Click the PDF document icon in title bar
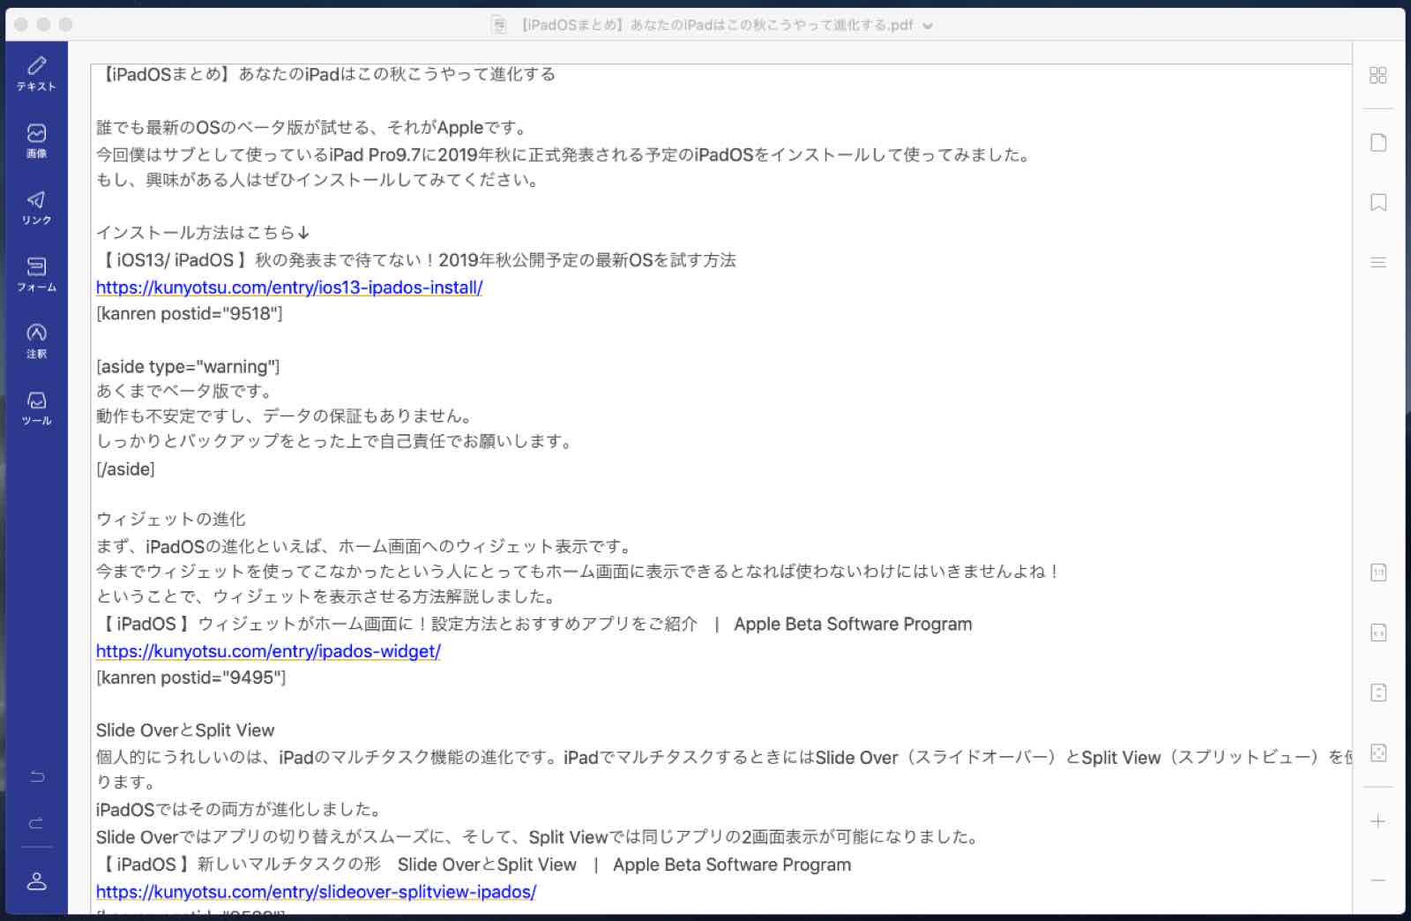This screenshot has height=921, width=1411. (499, 25)
